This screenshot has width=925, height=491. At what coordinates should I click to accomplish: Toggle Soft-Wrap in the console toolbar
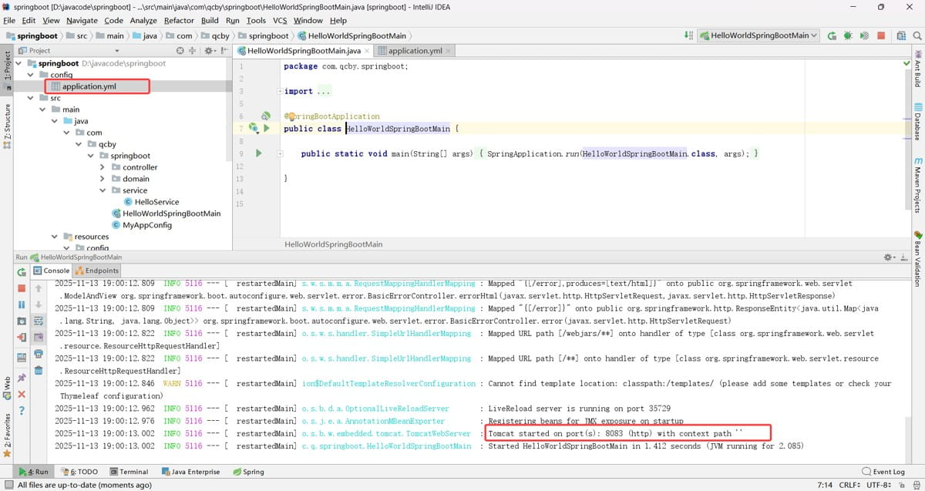[39, 321]
